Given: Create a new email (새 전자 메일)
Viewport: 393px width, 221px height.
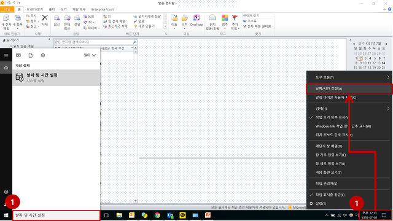Looking at the screenshot, I should pos(6,22).
